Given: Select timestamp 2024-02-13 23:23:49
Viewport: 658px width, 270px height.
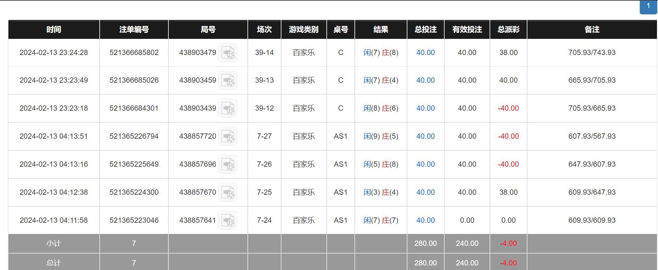Looking at the screenshot, I should [54, 80].
